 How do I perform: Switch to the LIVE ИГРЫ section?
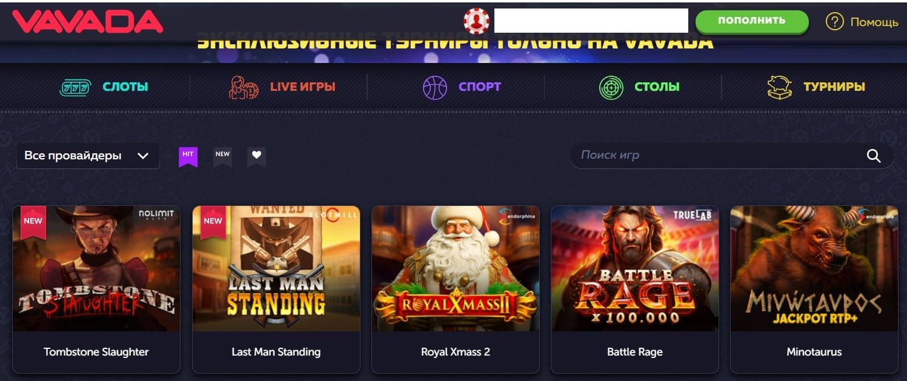(x=302, y=87)
